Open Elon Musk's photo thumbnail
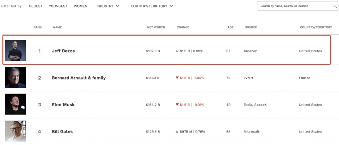The image size is (339, 145). click(x=15, y=104)
